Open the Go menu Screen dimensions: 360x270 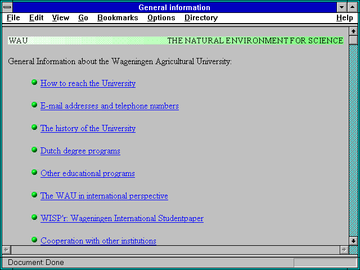pyautogui.click(x=83, y=18)
